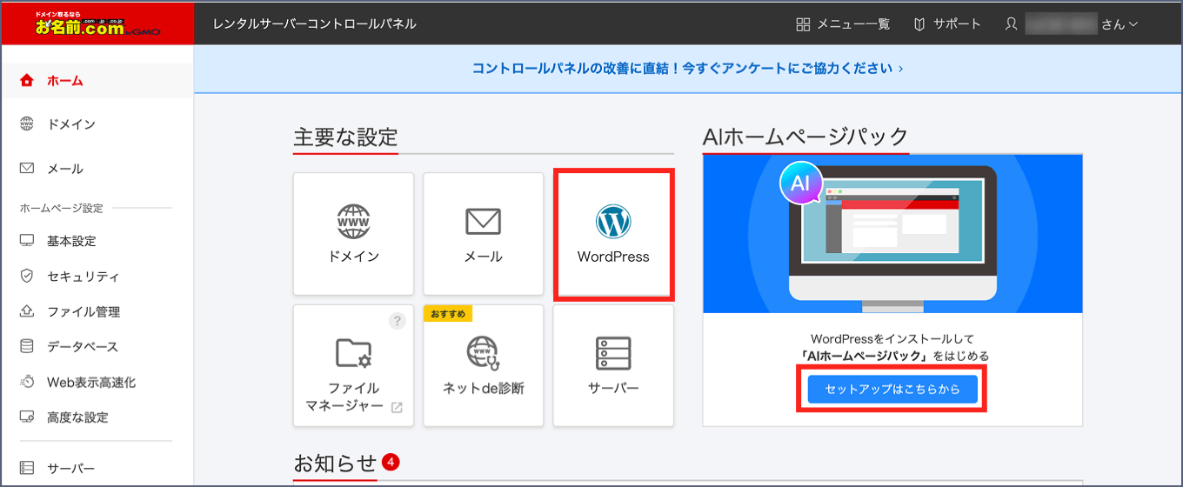Click the globe icon in ドメイン card
The height and width of the screenshot is (487, 1183).
coord(354,223)
